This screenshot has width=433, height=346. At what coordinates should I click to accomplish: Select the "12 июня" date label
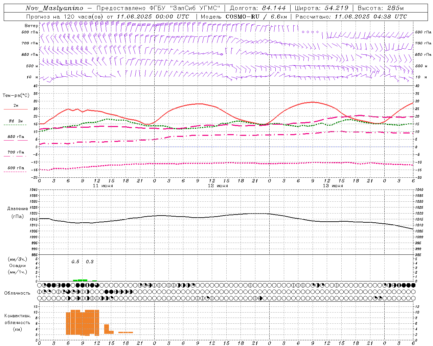218,186
